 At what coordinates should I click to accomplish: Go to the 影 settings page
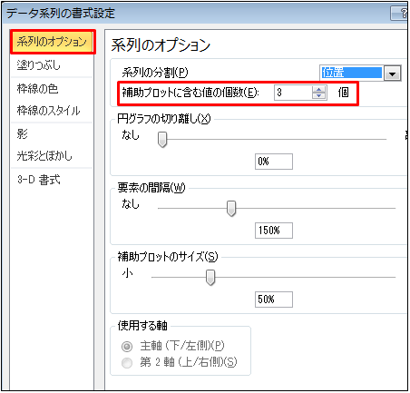tap(23, 133)
